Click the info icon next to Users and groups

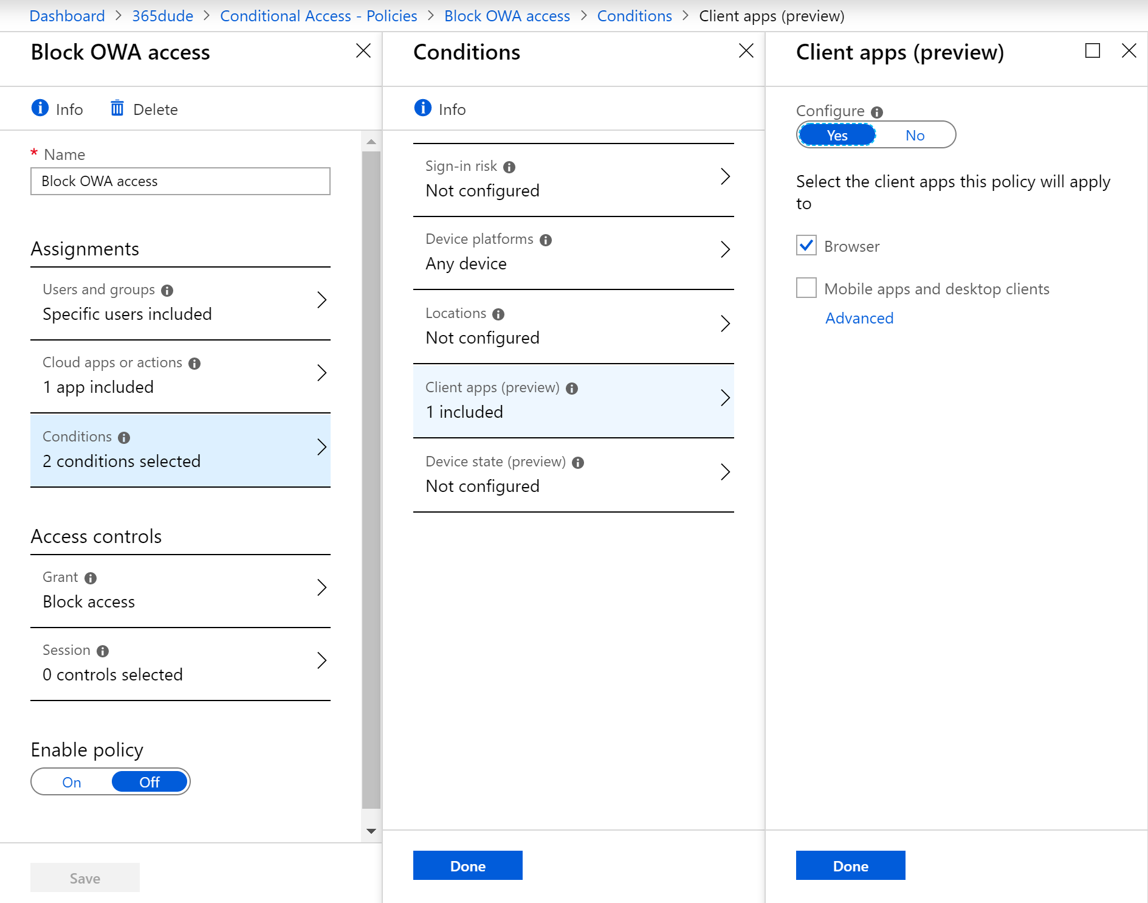click(x=168, y=290)
